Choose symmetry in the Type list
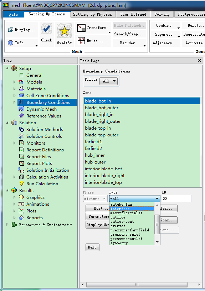Screen dimensions: 205x291 click(132, 243)
